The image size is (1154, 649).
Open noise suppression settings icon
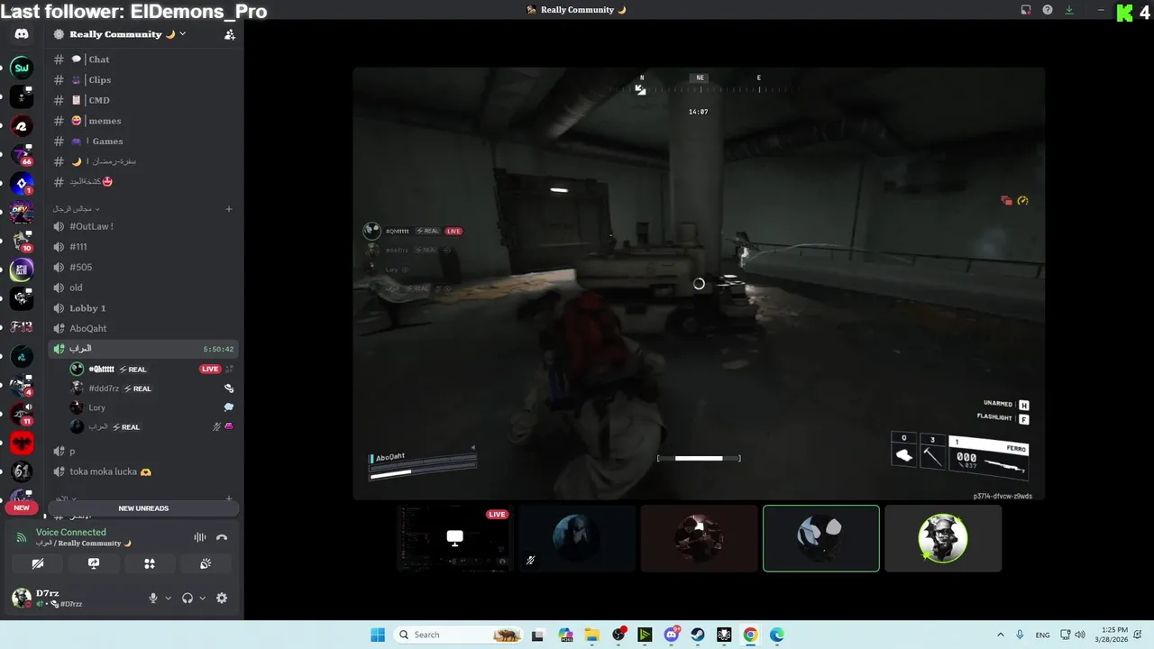200,537
